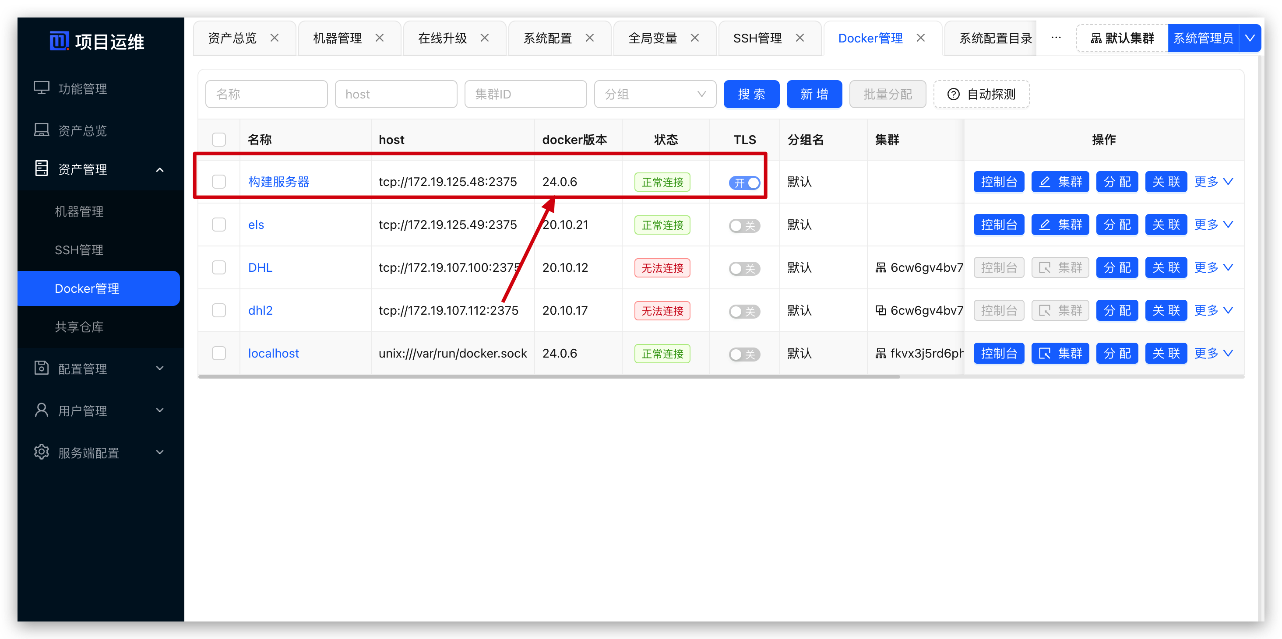Image resolution: width=1282 pixels, height=639 pixels.
Task: Open the ellipsis menu for more tabs
Action: coord(1056,38)
